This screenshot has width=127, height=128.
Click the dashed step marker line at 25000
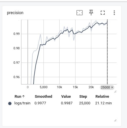[107, 52]
